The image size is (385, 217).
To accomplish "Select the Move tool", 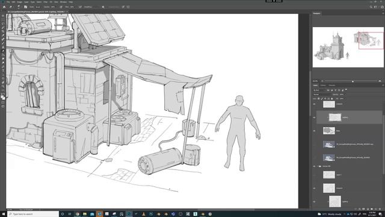I will pyautogui.click(x=3, y=16).
